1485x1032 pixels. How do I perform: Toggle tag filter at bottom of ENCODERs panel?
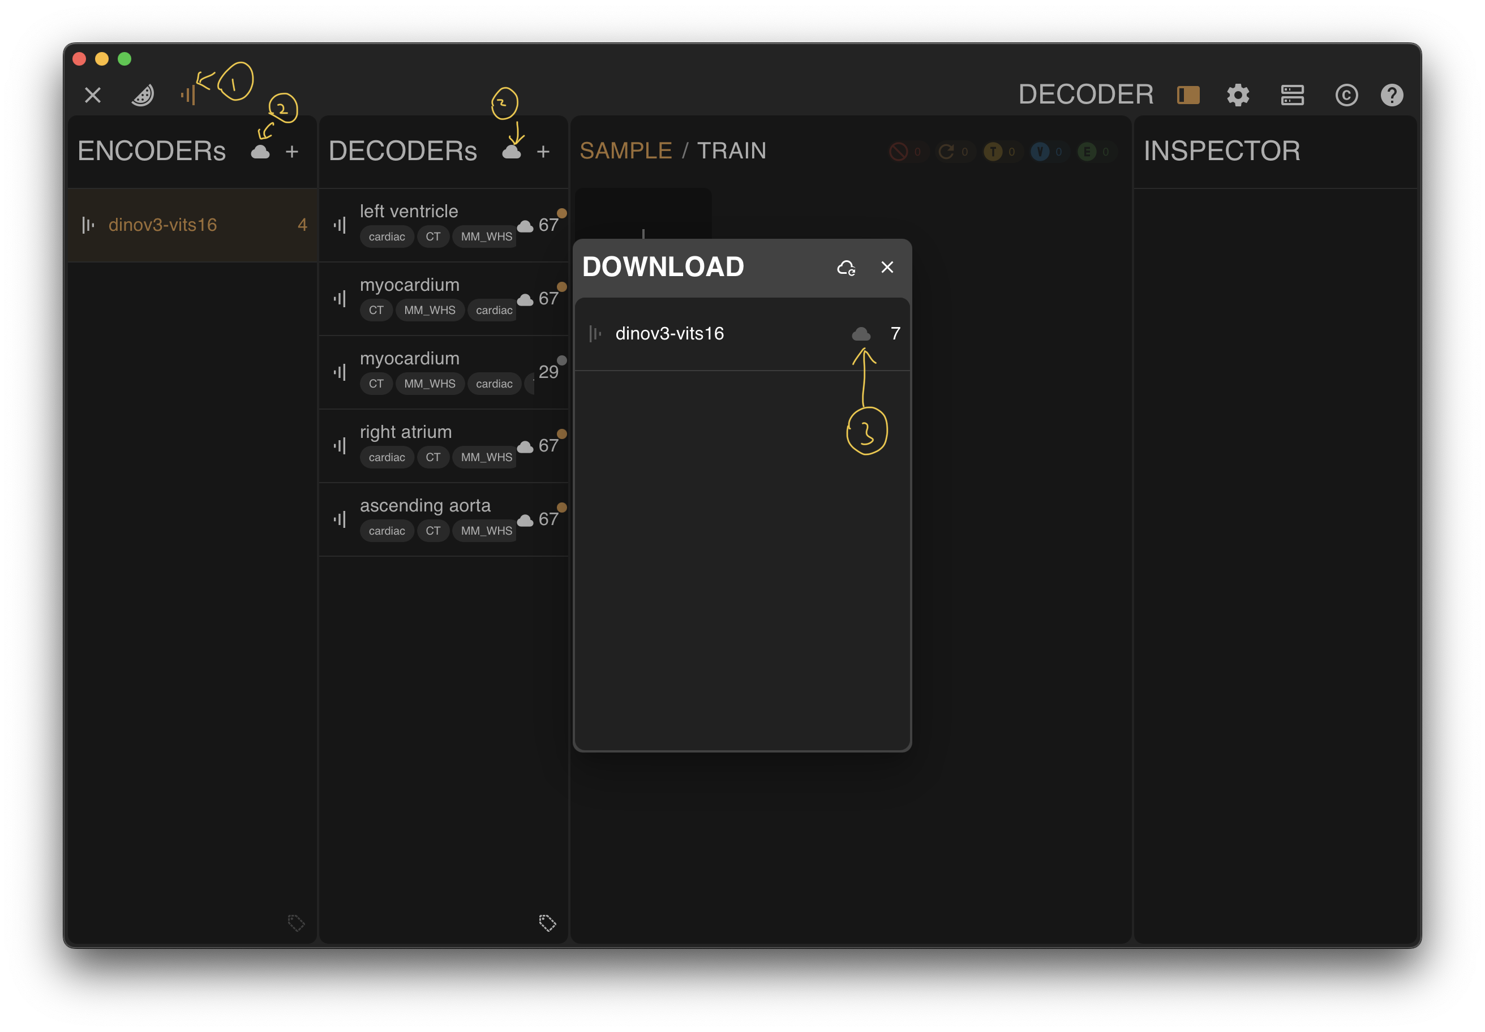click(295, 922)
